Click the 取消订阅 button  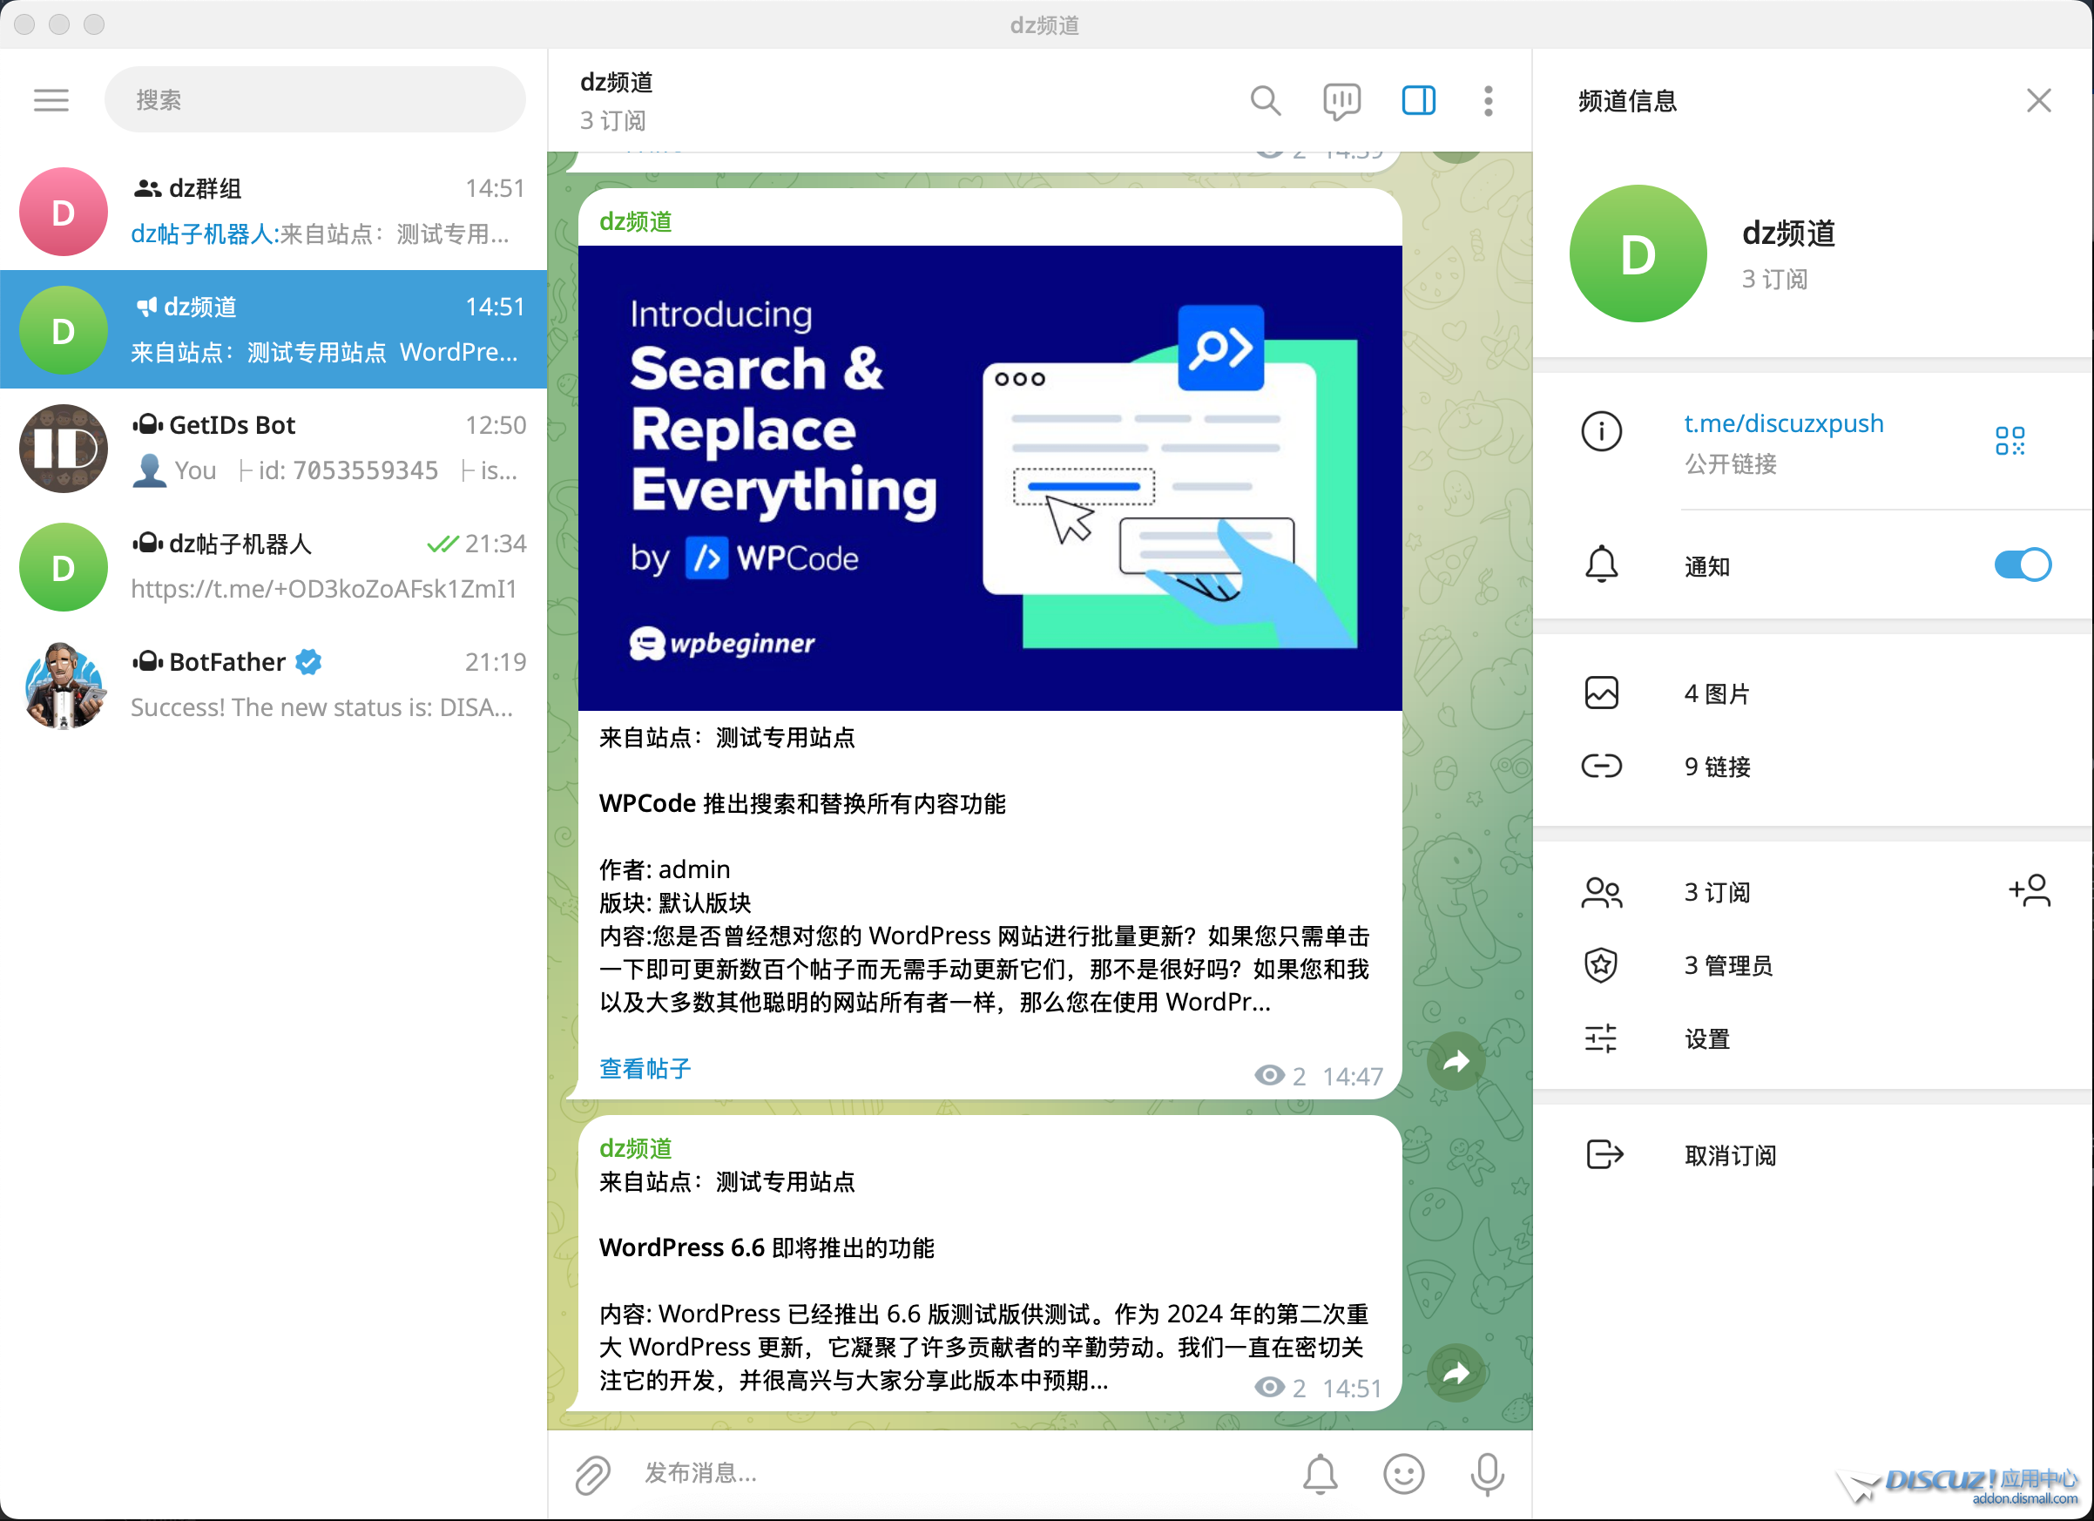click(x=1729, y=1154)
